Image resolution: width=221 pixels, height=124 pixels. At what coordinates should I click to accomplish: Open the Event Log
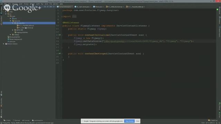(213, 121)
